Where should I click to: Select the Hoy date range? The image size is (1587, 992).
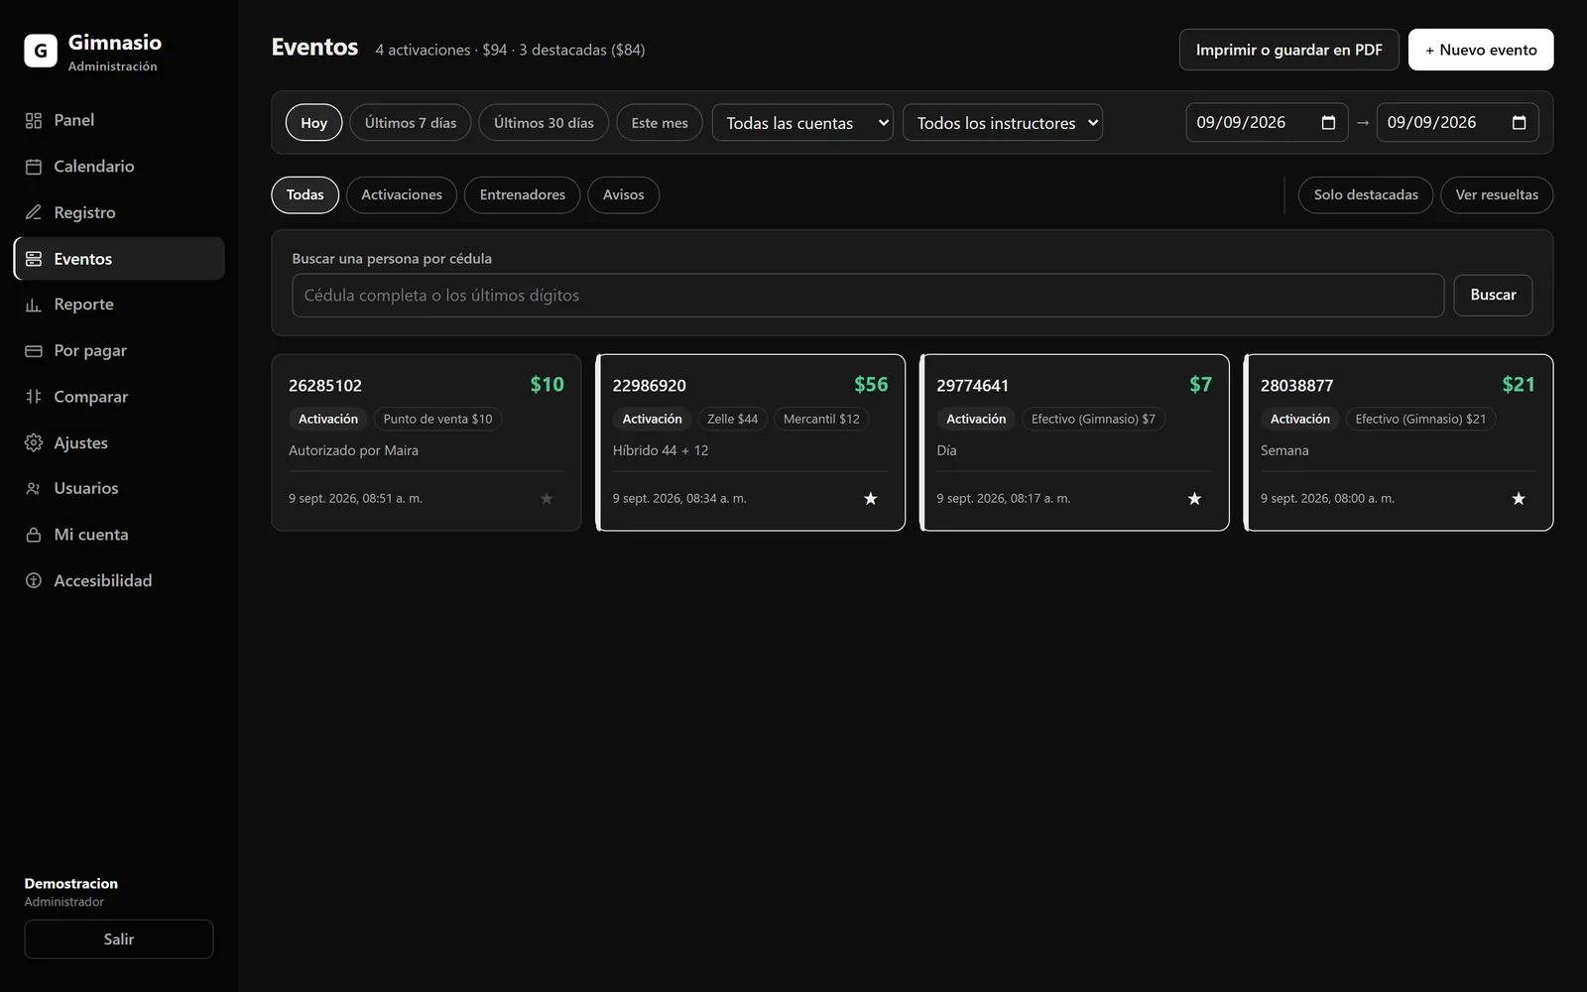(314, 123)
